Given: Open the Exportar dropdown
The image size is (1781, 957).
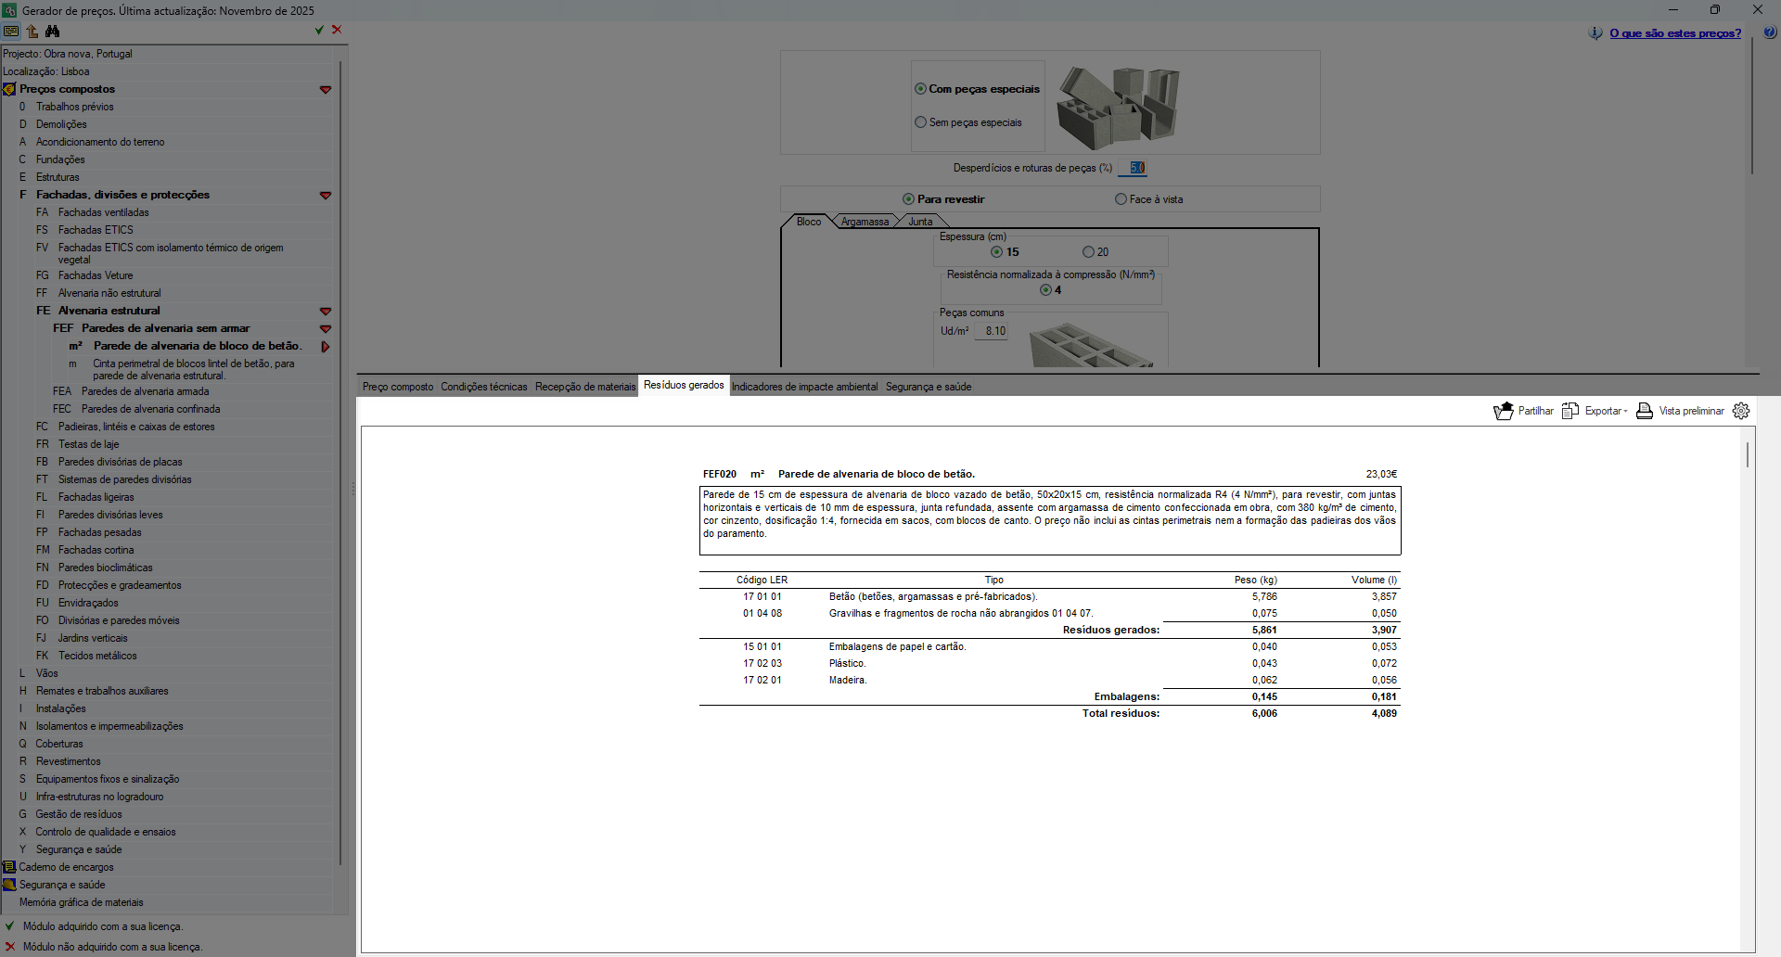Looking at the screenshot, I should point(1606,411).
